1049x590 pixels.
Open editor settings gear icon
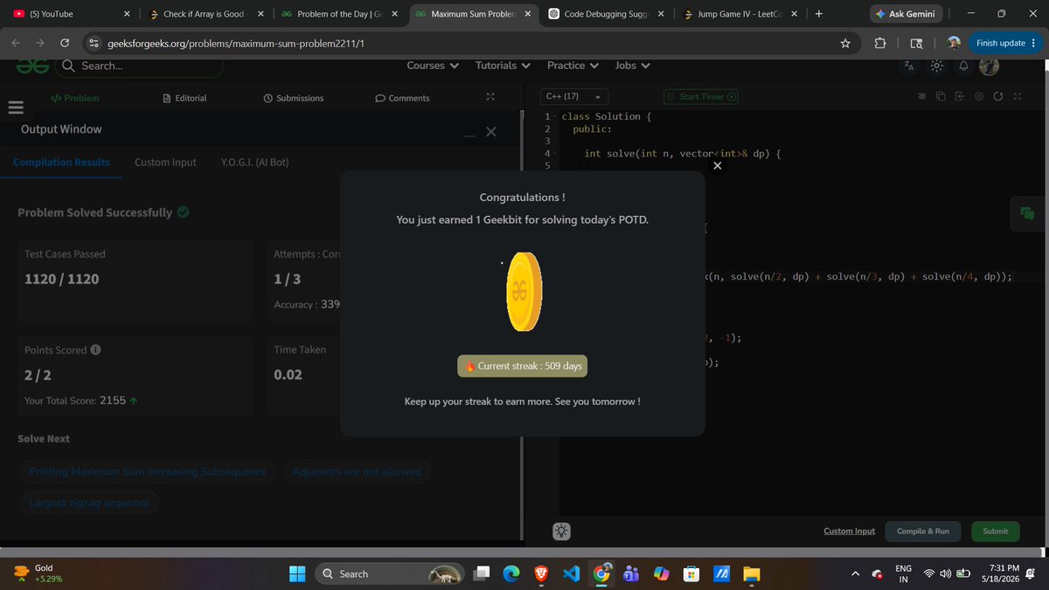click(978, 96)
